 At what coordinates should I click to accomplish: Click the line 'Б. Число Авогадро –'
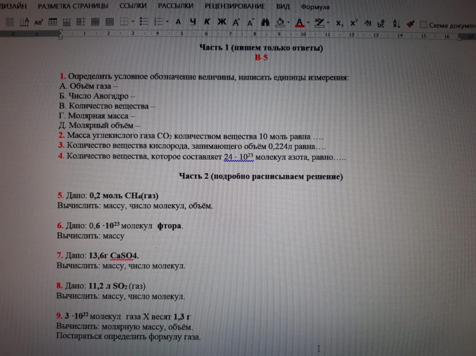click(x=97, y=96)
